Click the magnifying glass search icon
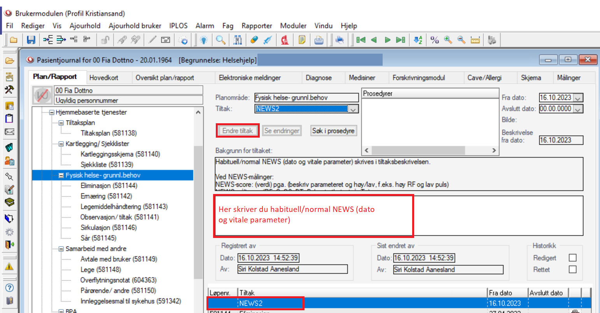This screenshot has width=600, height=313. point(220,40)
